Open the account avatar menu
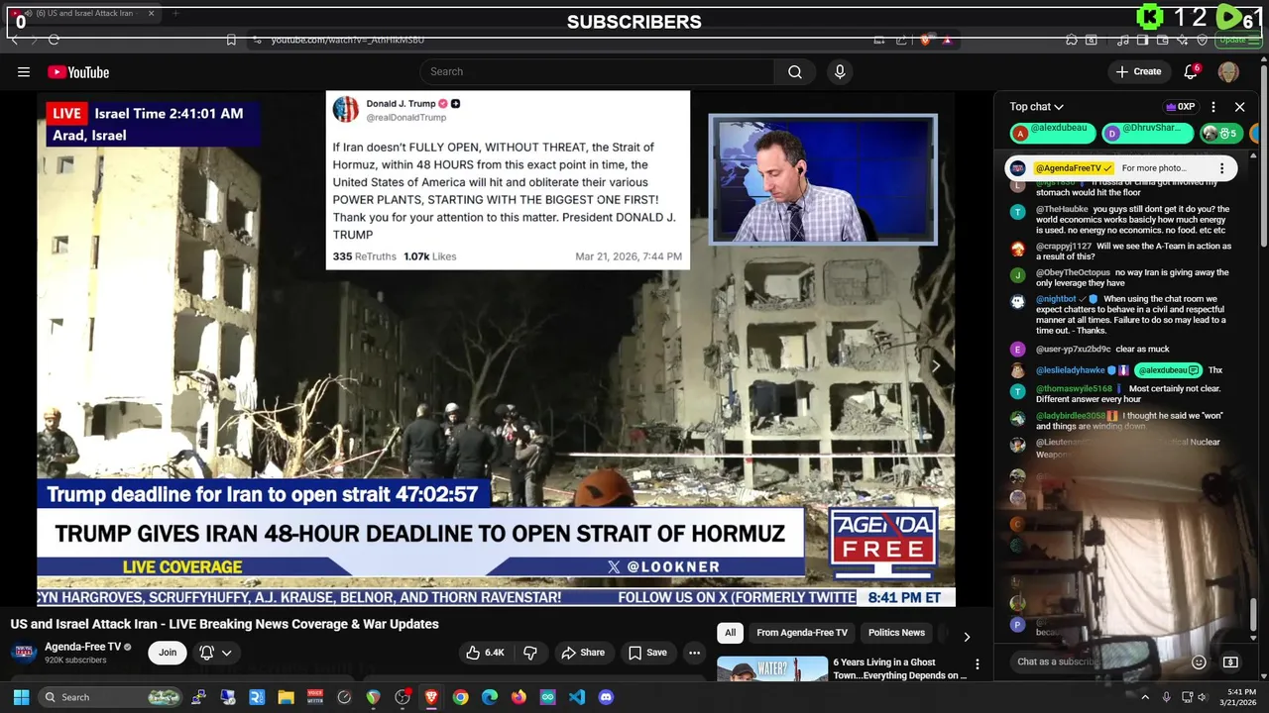 (1228, 71)
